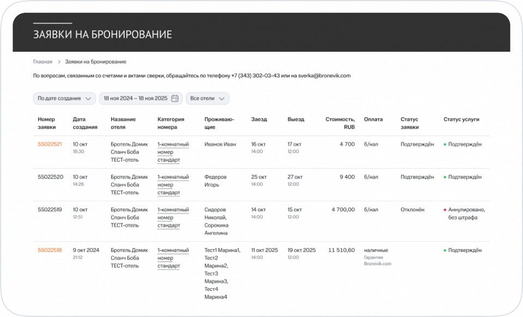Image resolution: width=523 pixels, height=317 pixels.
Task: Click 'Оплата' column header
Action: 373,119
